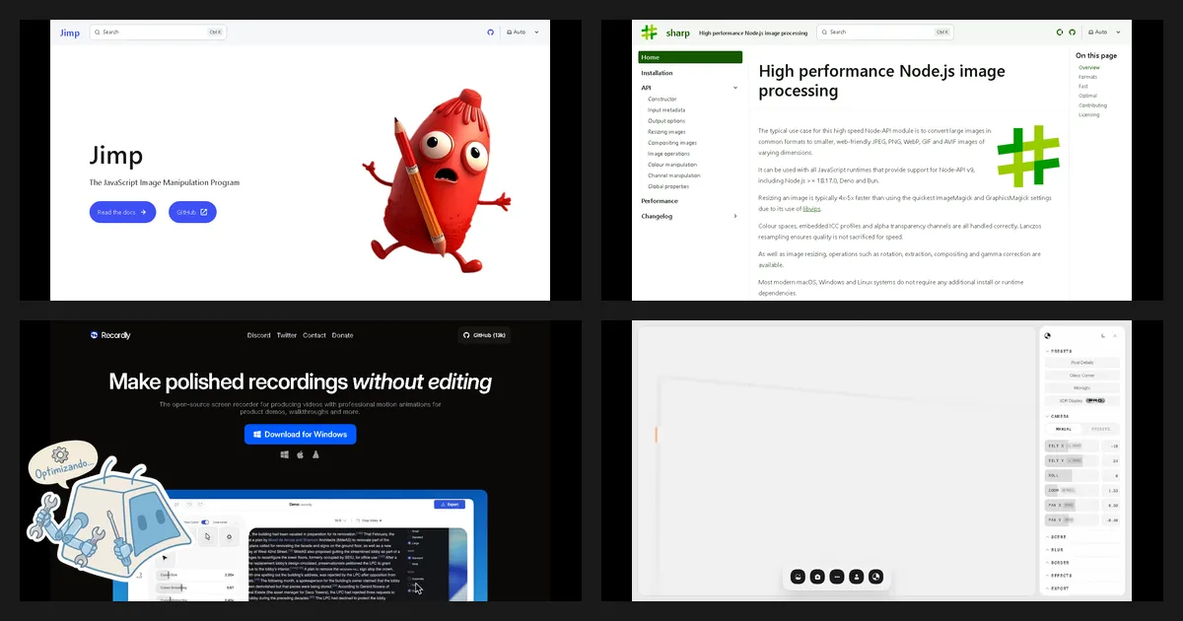Click the sharp hash logo icon
This screenshot has height=621, width=1183.
pyautogui.click(x=649, y=33)
